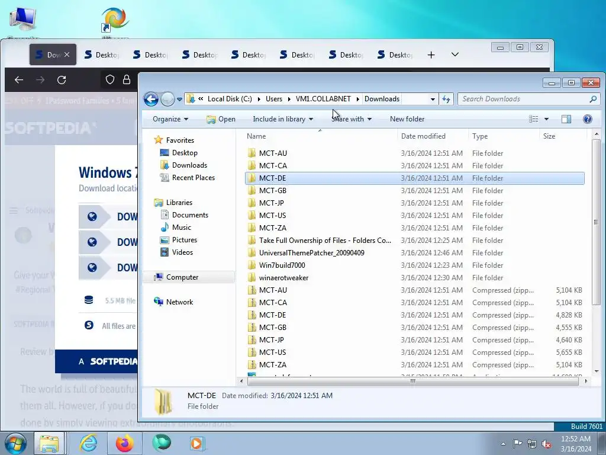Select the MCT-AU folder icon
This screenshot has width=606, height=455.
coord(252,153)
